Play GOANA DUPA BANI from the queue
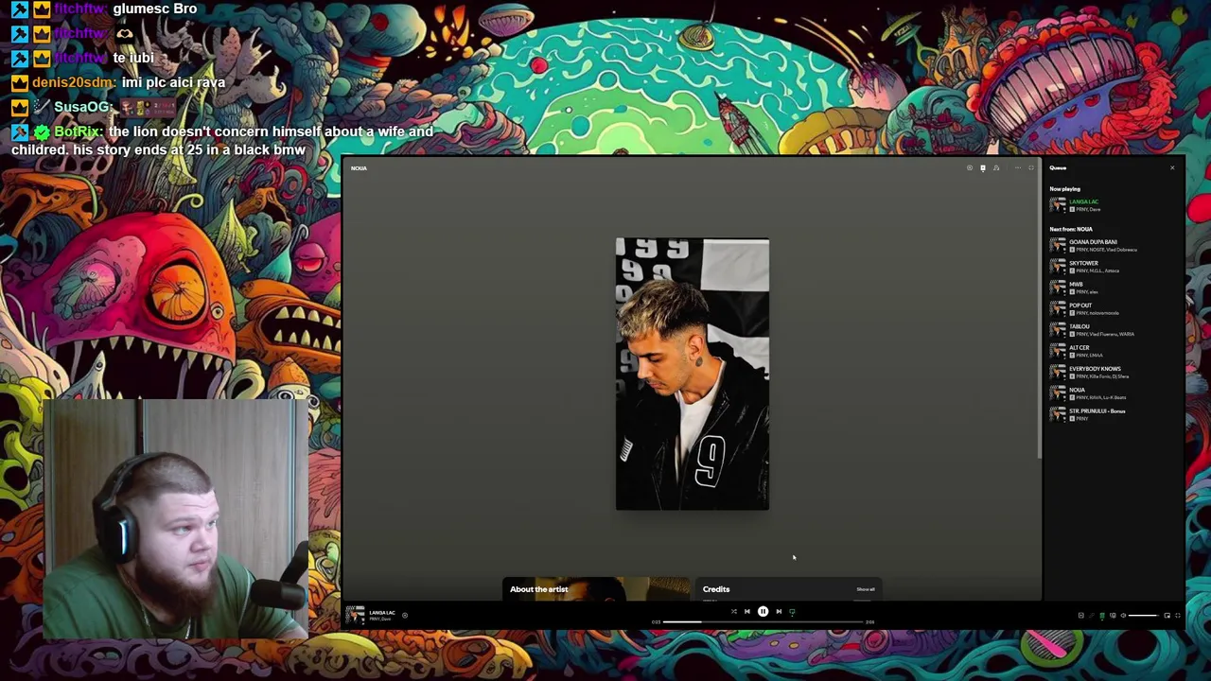This screenshot has height=681, width=1211. click(1112, 245)
